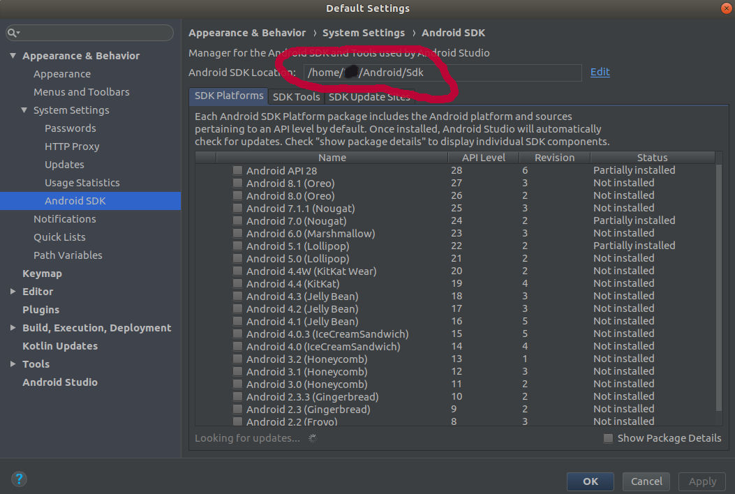Screen dimensions: 735x494
Task: Check the Android 7.0 (Nougat) checkbox
Action: (x=237, y=220)
